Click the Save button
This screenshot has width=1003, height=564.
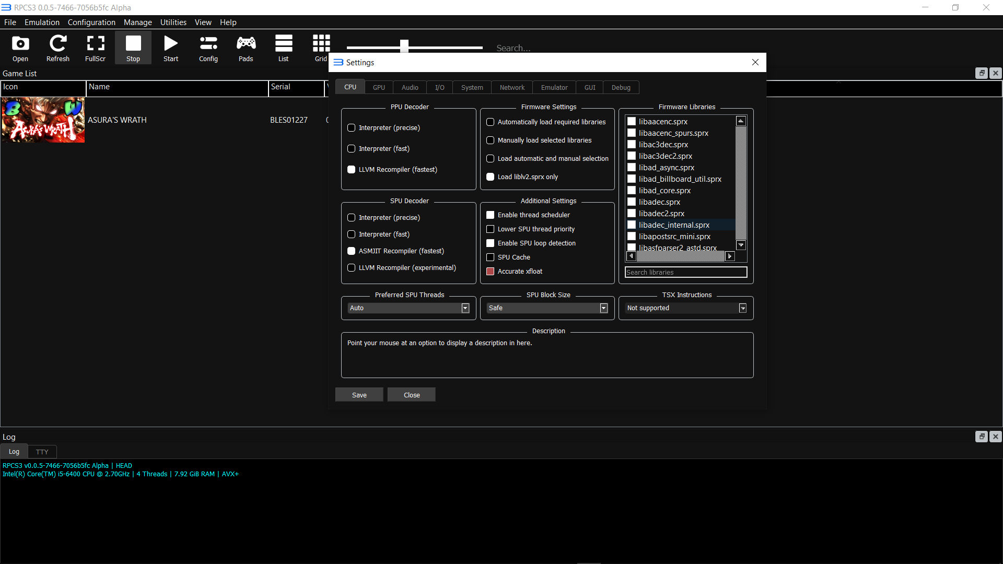359,395
